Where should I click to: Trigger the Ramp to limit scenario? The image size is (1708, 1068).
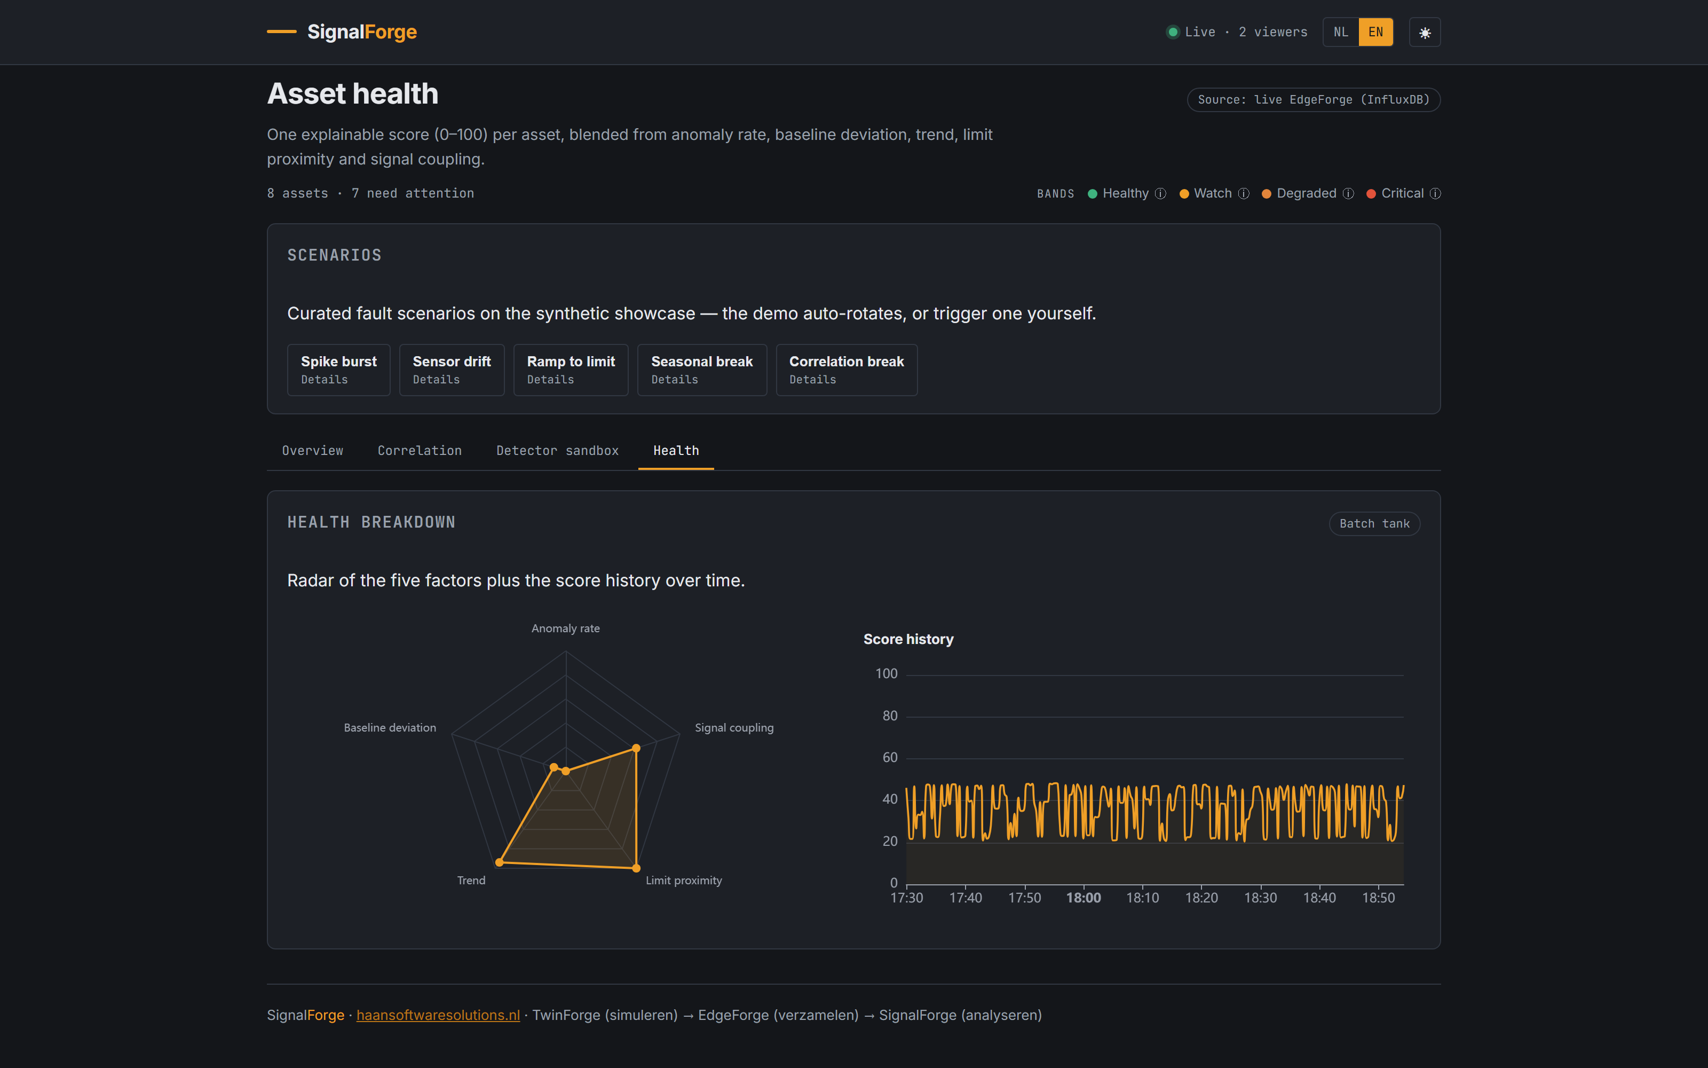(x=571, y=370)
